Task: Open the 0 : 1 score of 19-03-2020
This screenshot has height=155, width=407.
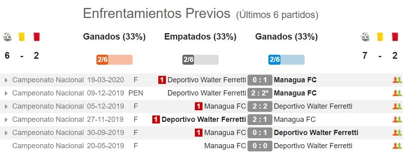Action: (x=260, y=80)
